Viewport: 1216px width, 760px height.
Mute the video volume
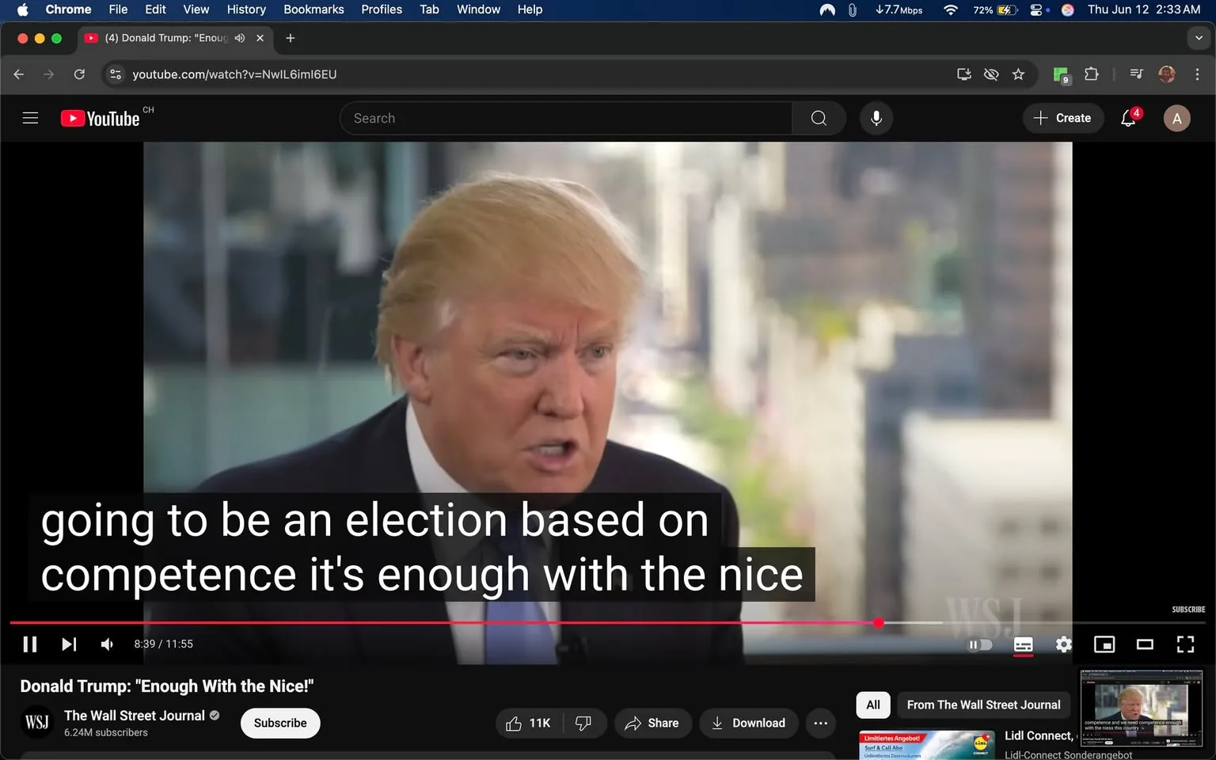tap(106, 644)
